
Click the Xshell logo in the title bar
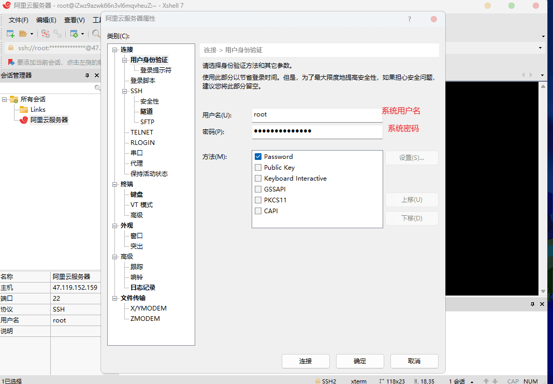click(x=7, y=5)
